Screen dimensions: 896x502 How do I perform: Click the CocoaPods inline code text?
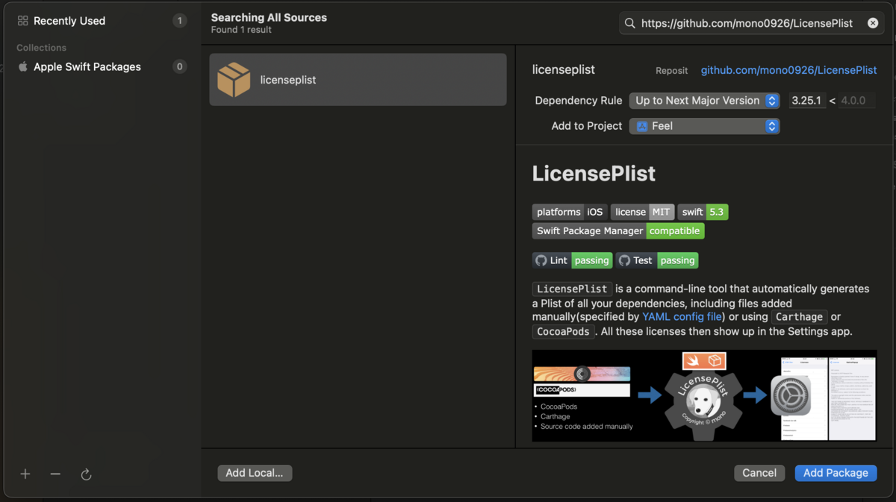point(563,331)
